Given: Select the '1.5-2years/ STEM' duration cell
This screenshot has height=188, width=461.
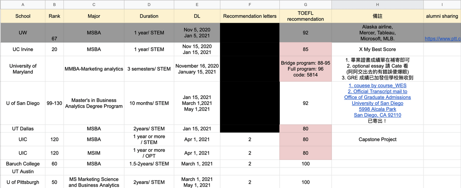Looking at the screenshot, I should (149, 164).
